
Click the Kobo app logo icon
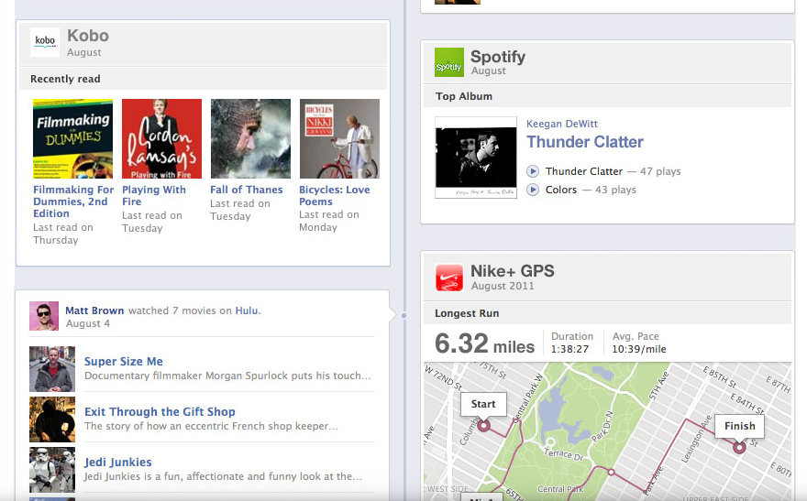[45, 42]
